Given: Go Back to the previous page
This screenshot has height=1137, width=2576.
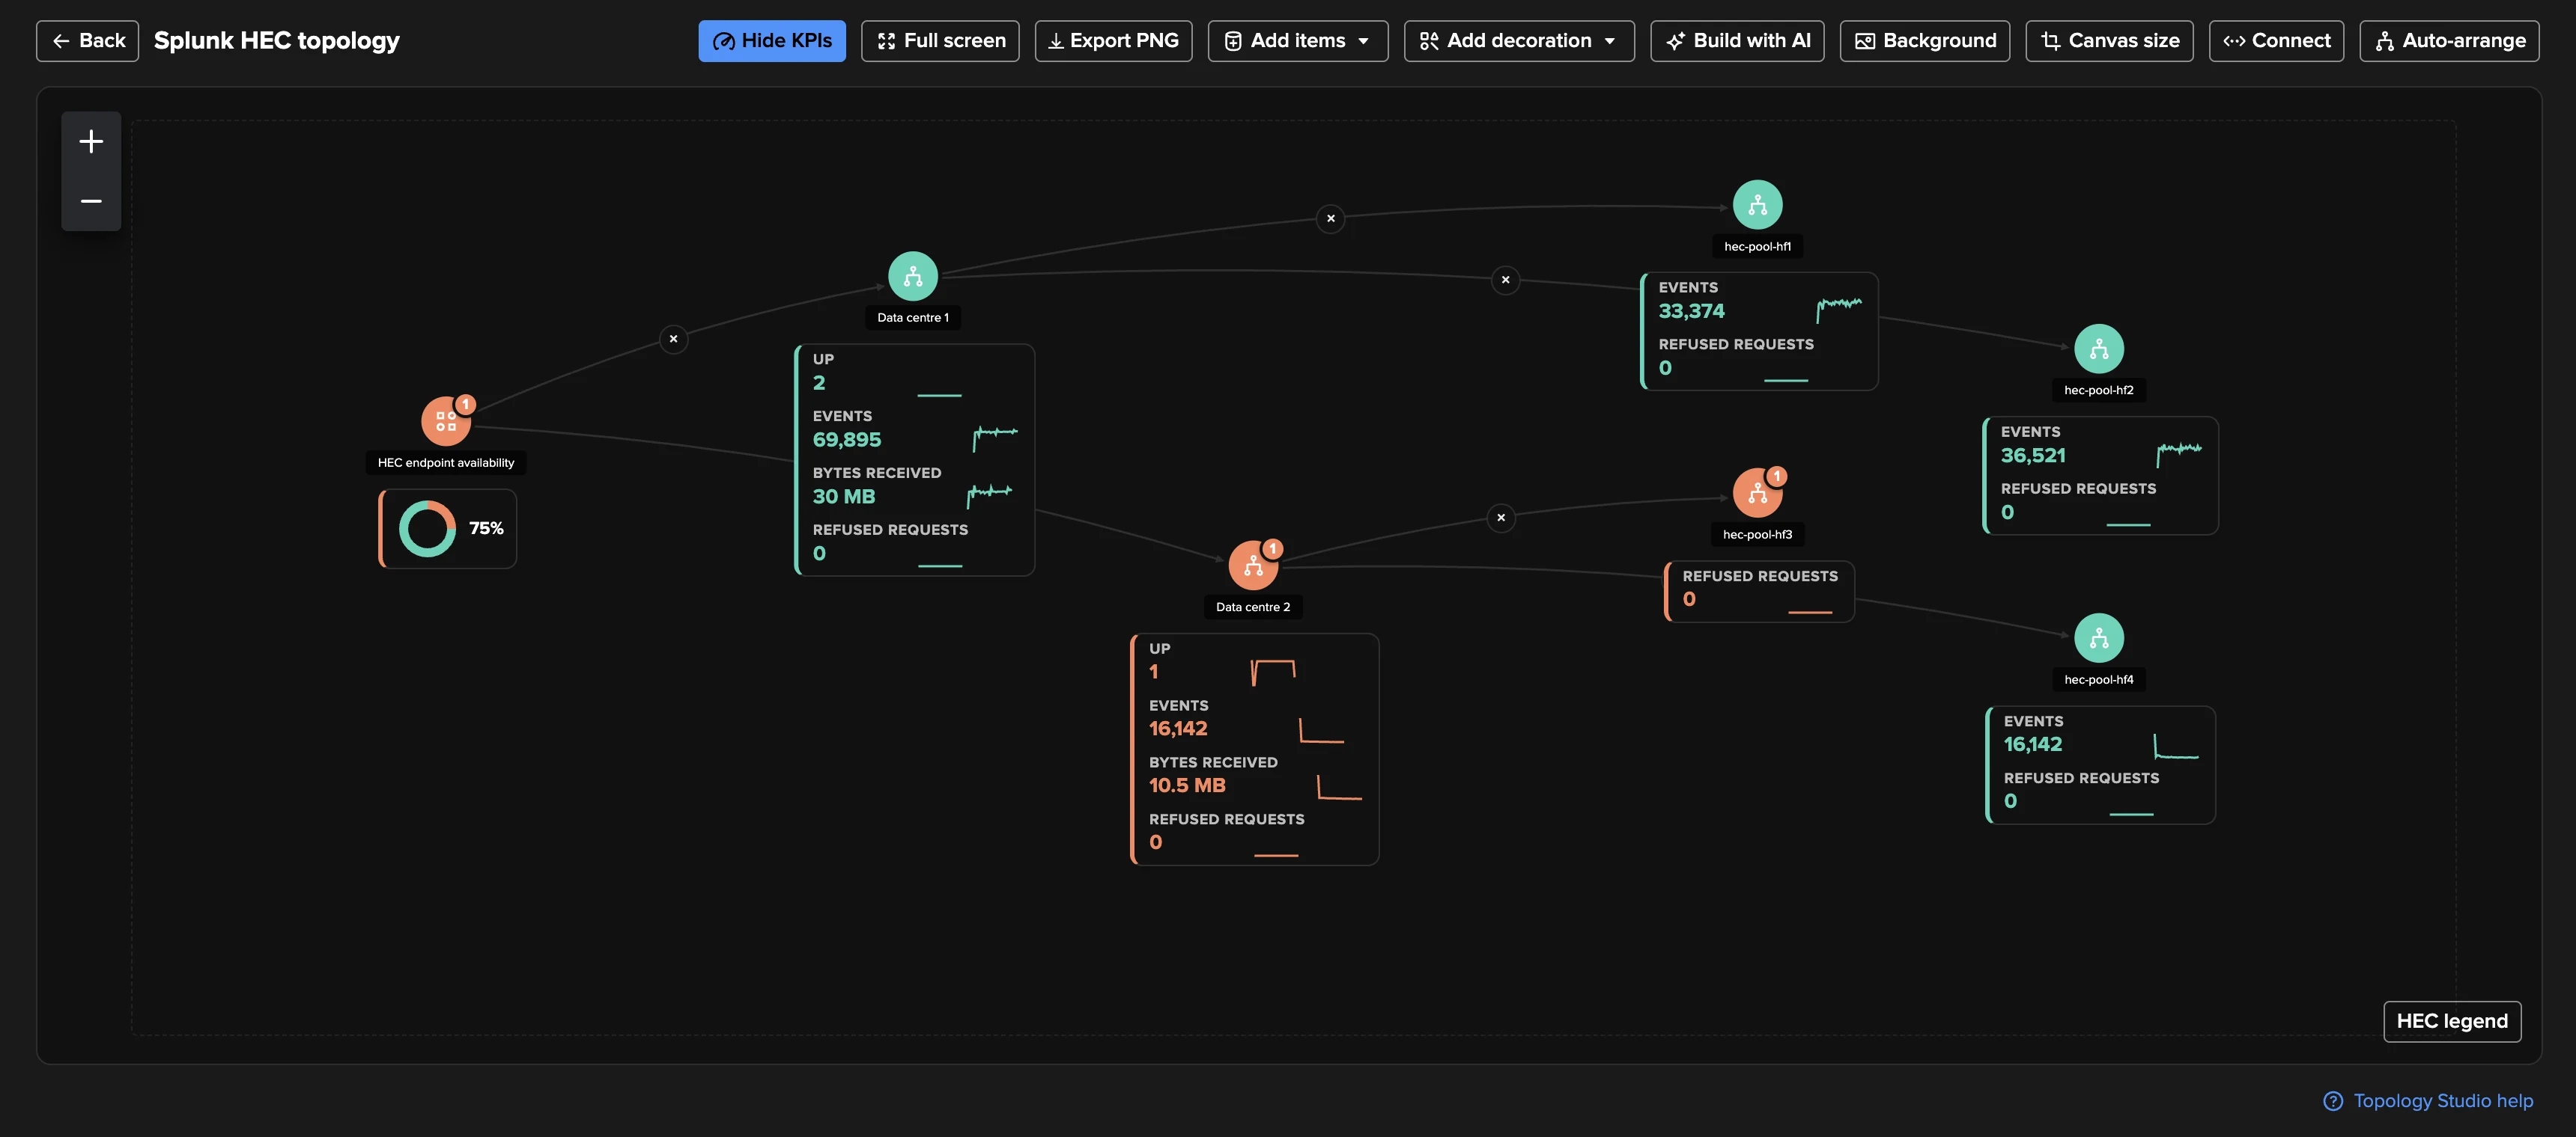Looking at the screenshot, I should click(x=88, y=41).
